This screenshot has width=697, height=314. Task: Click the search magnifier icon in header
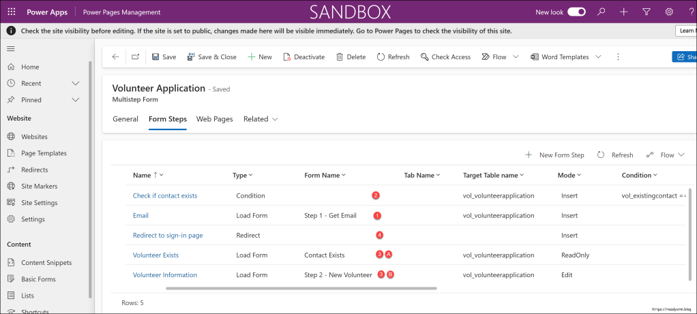coord(601,12)
